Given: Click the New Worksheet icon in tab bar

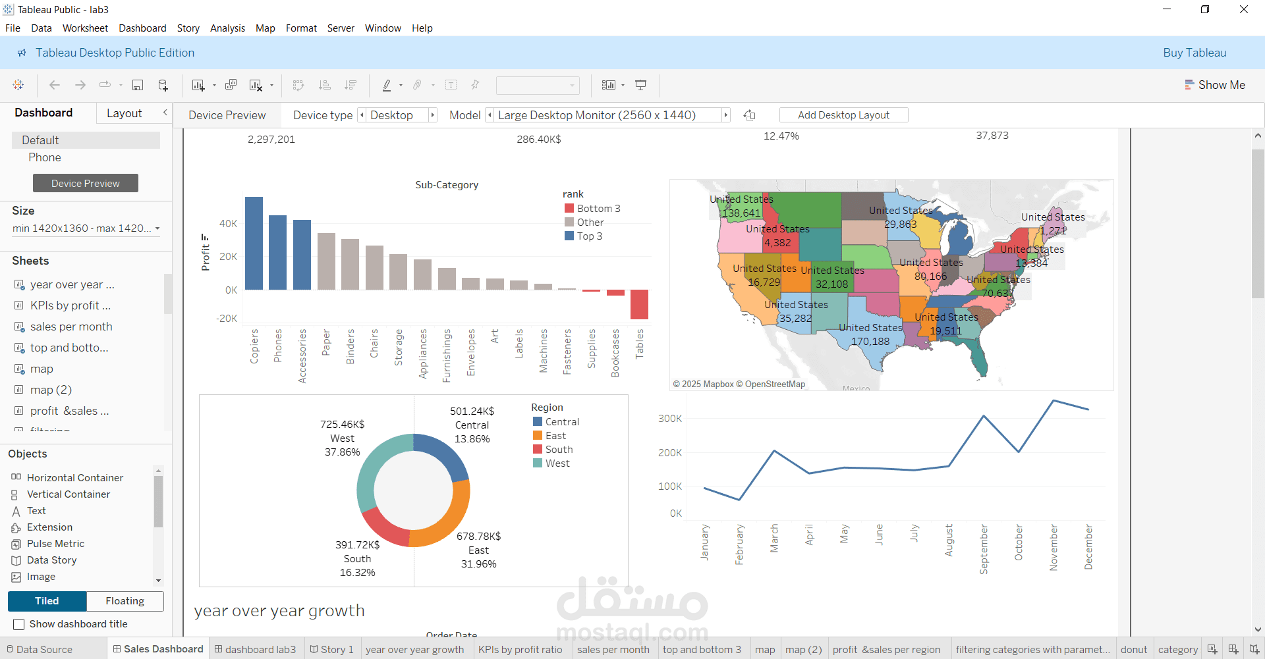Looking at the screenshot, I should click(1212, 649).
